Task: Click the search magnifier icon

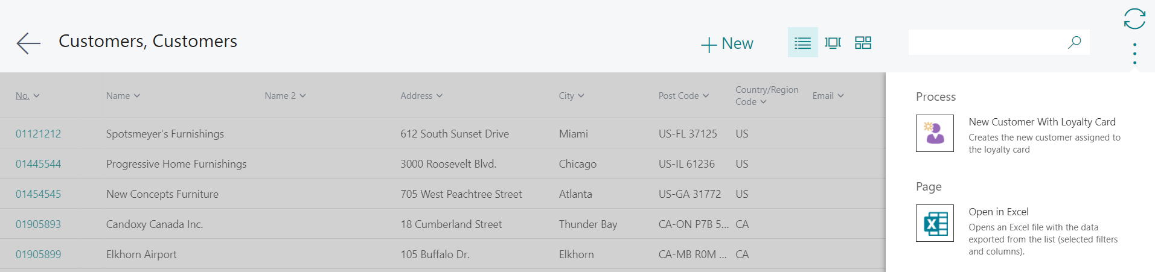Action: coord(1074,42)
